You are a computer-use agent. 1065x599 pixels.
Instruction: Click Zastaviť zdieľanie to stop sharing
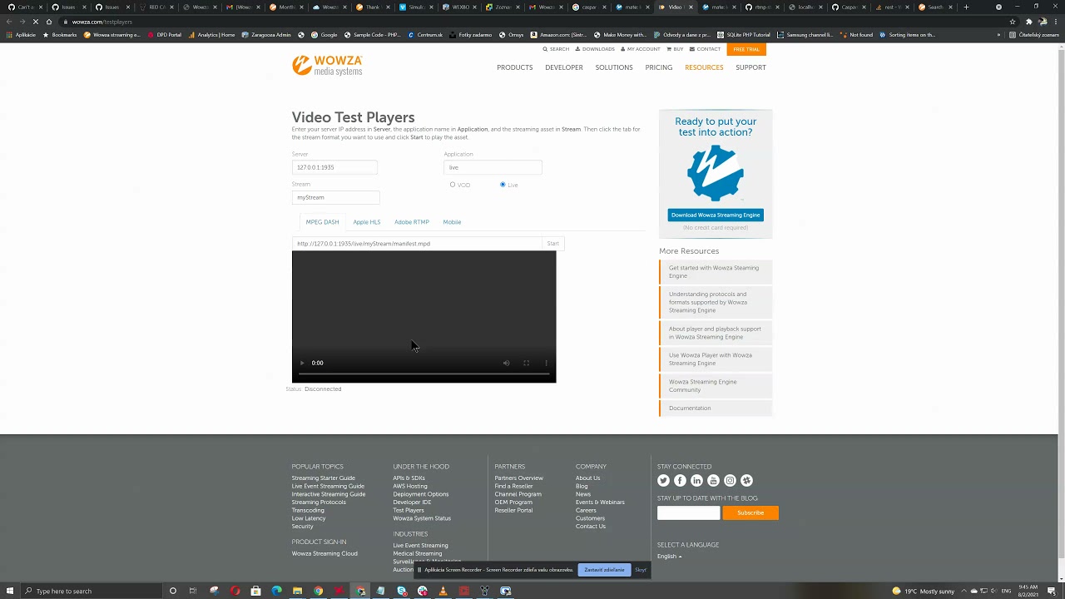tap(604, 570)
